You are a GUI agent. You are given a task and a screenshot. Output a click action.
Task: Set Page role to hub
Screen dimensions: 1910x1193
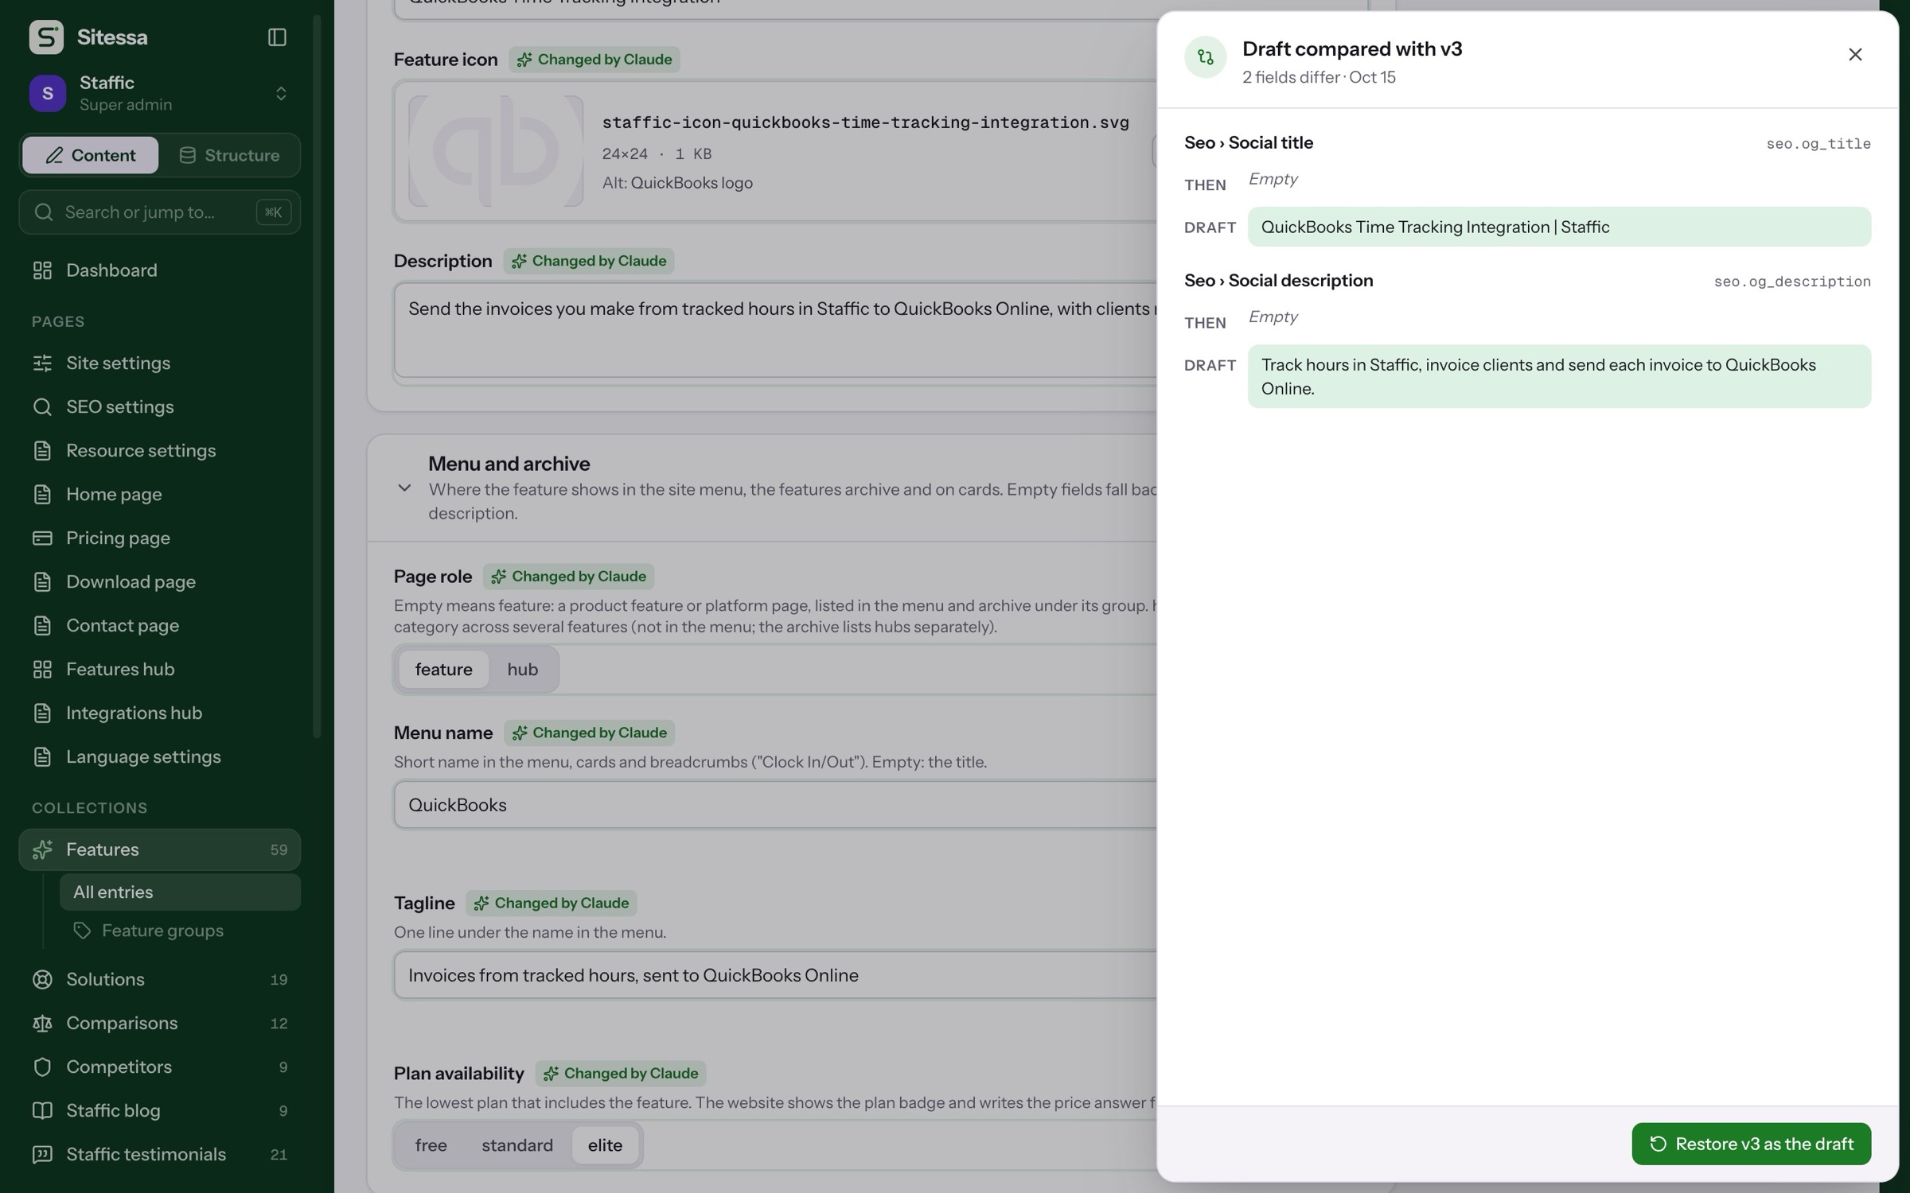point(523,670)
